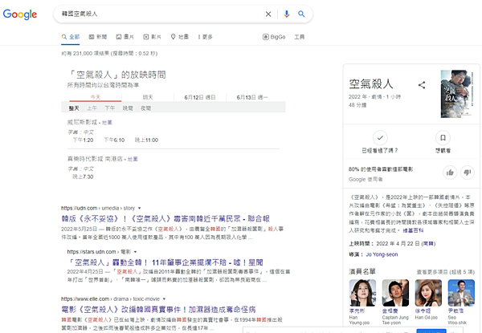The image size is (482, 333).
Task: Open the 維基百科 source link
Action: [413, 230]
